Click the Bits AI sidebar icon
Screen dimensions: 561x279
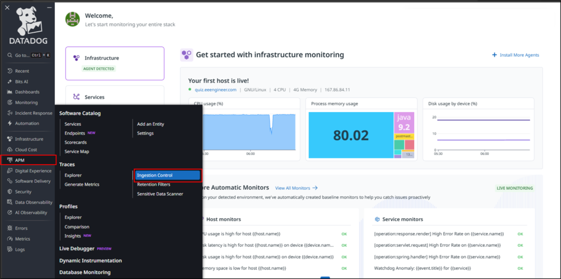point(10,82)
